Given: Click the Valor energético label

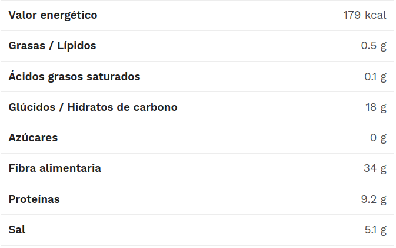Looking at the screenshot, I should click(53, 15).
